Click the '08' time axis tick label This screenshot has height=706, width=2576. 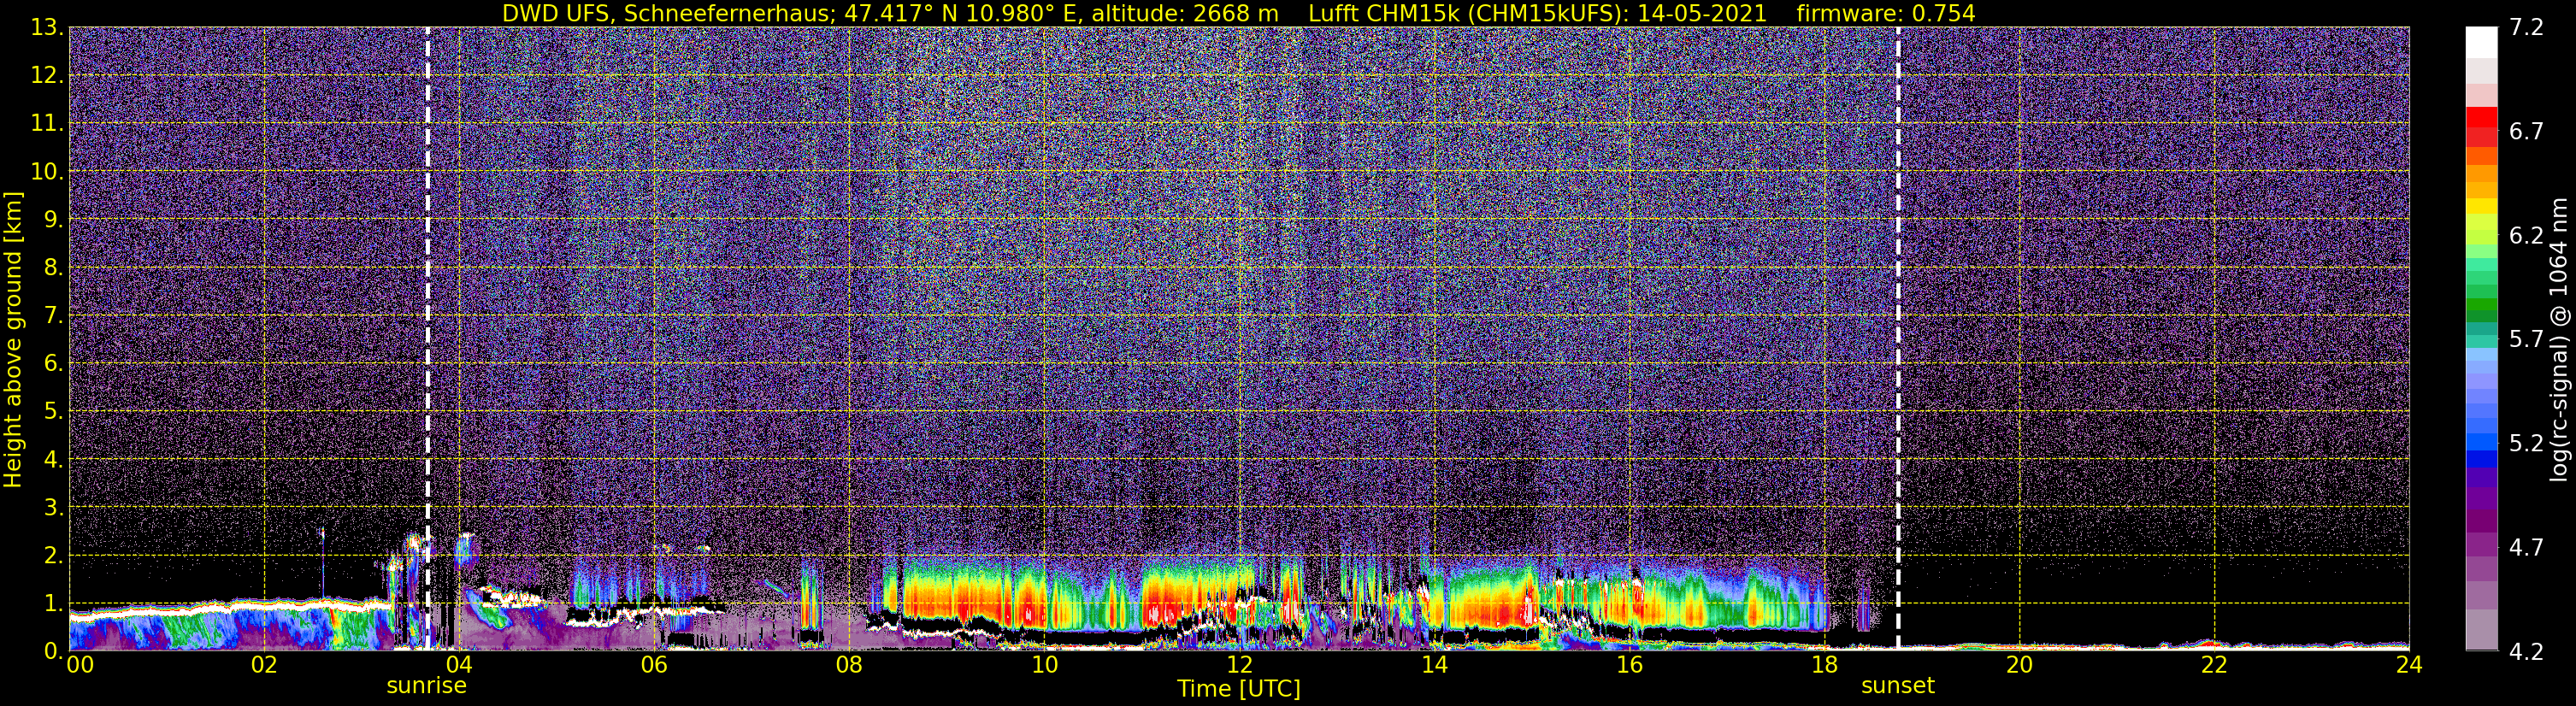pyautogui.click(x=849, y=665)
